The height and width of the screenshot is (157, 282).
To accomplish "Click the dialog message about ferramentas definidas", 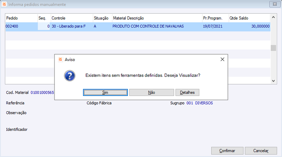I will tap(143, 75).
